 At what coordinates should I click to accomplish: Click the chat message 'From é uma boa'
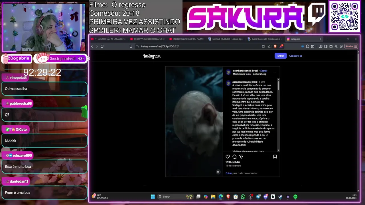point(17,192)
